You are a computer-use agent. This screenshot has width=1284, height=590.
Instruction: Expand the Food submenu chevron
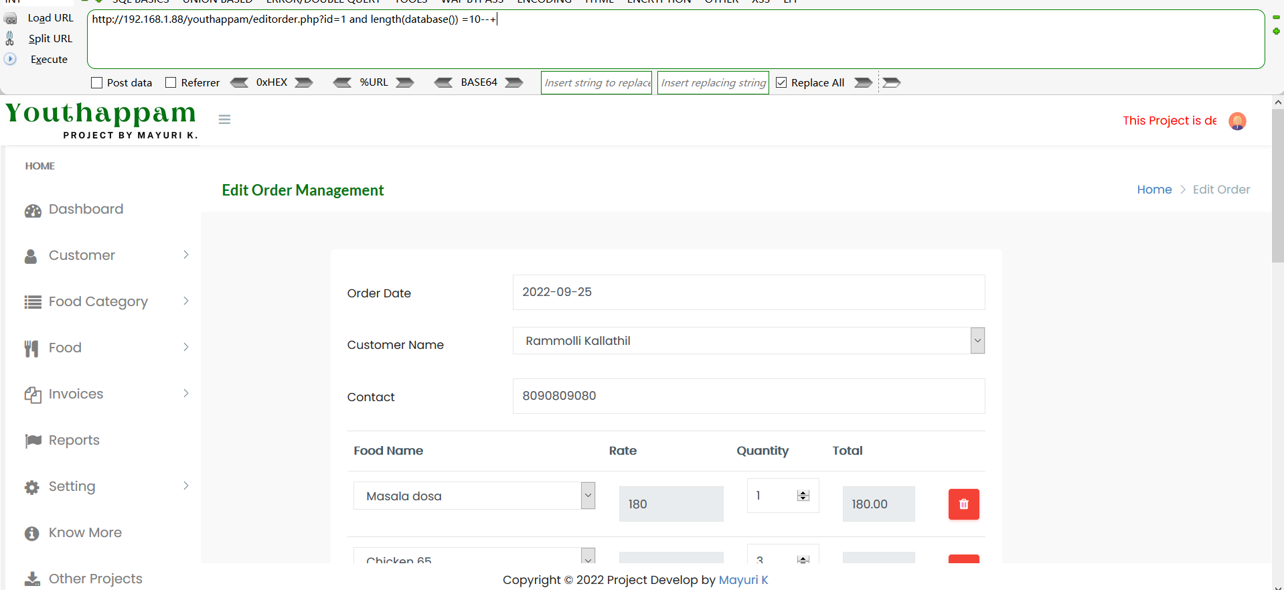(186, 347)
